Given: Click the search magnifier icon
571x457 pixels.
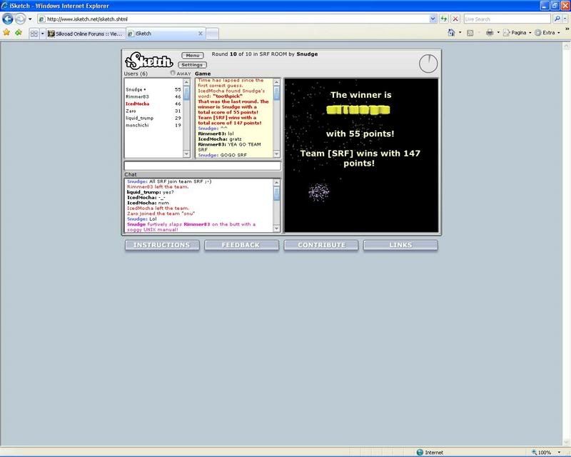Looking at the screenshot, I should point(557,19).
